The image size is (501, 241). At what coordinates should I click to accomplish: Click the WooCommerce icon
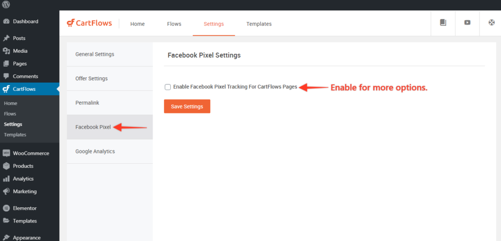click(x=6, y=153)
